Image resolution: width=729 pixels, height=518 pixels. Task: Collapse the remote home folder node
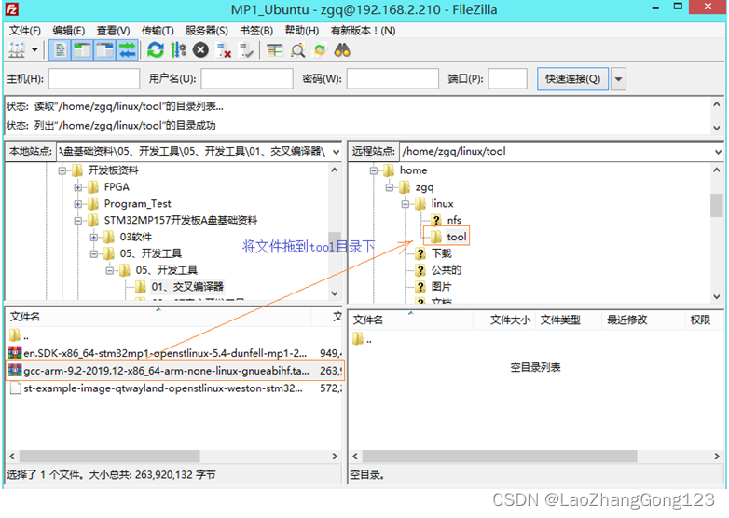point(373,171)
